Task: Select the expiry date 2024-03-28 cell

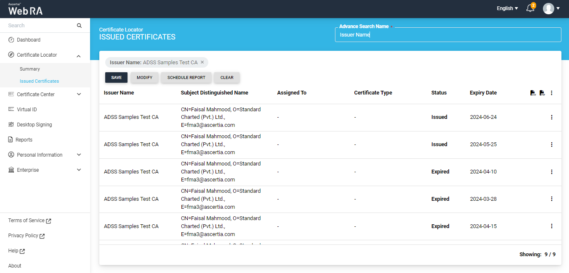Action: coord(483,199)
